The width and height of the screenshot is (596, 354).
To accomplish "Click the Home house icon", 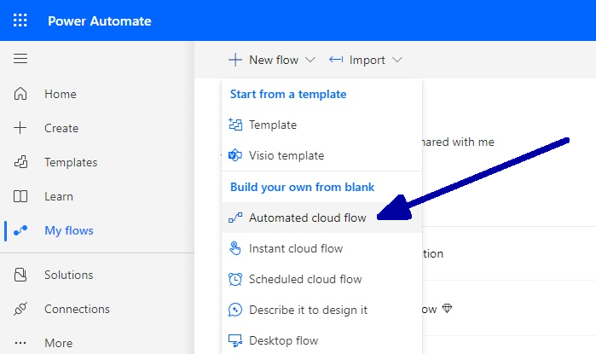I will click(x=20, y=94).
